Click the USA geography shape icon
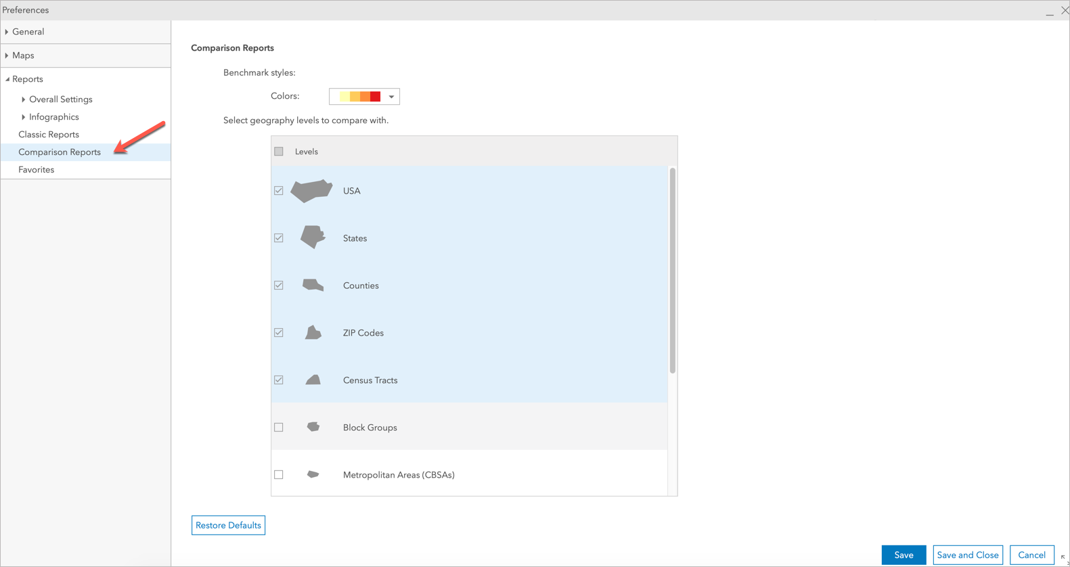The height and width of the screenshot is (567, 1070). point(311,191)
